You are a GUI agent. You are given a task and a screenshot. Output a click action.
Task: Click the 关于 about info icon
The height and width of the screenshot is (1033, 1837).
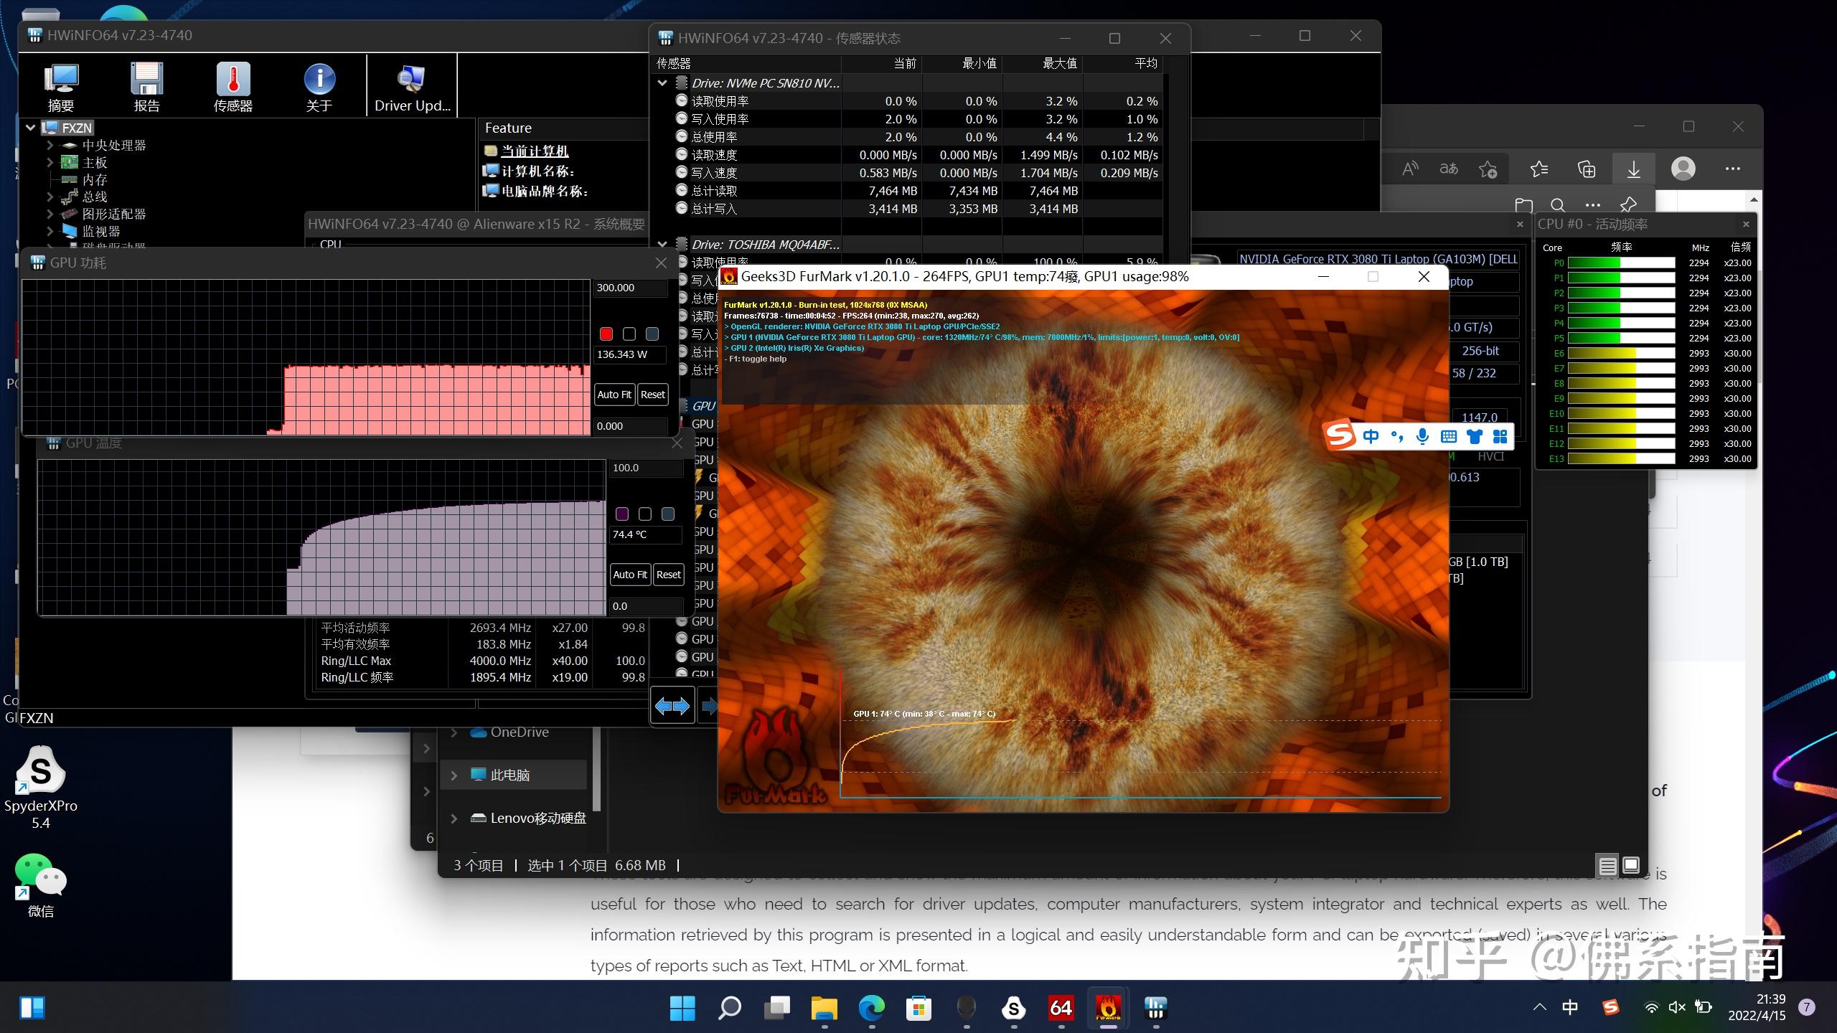click(x=319, y=87)
